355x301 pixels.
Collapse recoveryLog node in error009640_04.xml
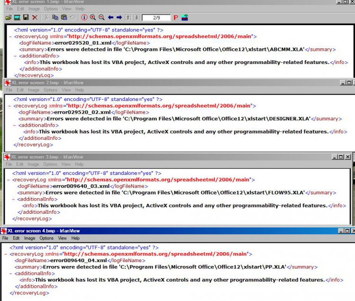(6, 254)
